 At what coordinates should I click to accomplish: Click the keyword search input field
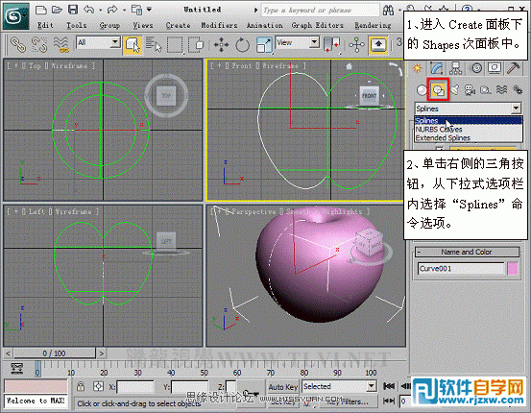321,11
